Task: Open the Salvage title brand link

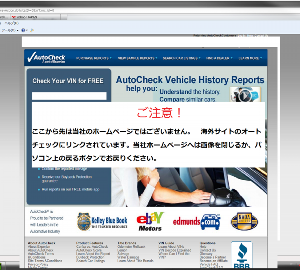Action: [123, 254]
